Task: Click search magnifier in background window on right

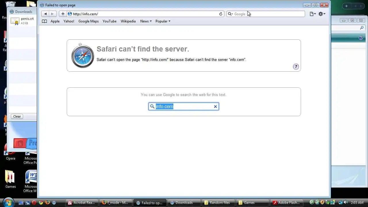Action: 362,28
